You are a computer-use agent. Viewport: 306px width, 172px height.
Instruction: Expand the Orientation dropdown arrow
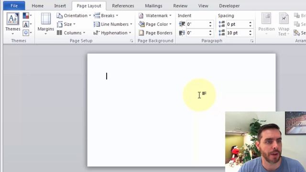(x=90, y=16)
